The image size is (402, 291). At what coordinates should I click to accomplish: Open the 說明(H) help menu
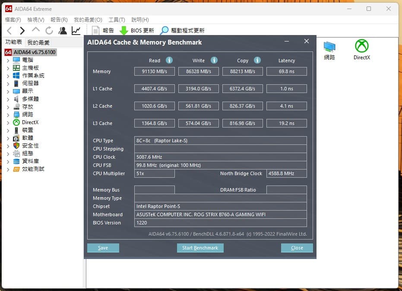click(140, 20)
